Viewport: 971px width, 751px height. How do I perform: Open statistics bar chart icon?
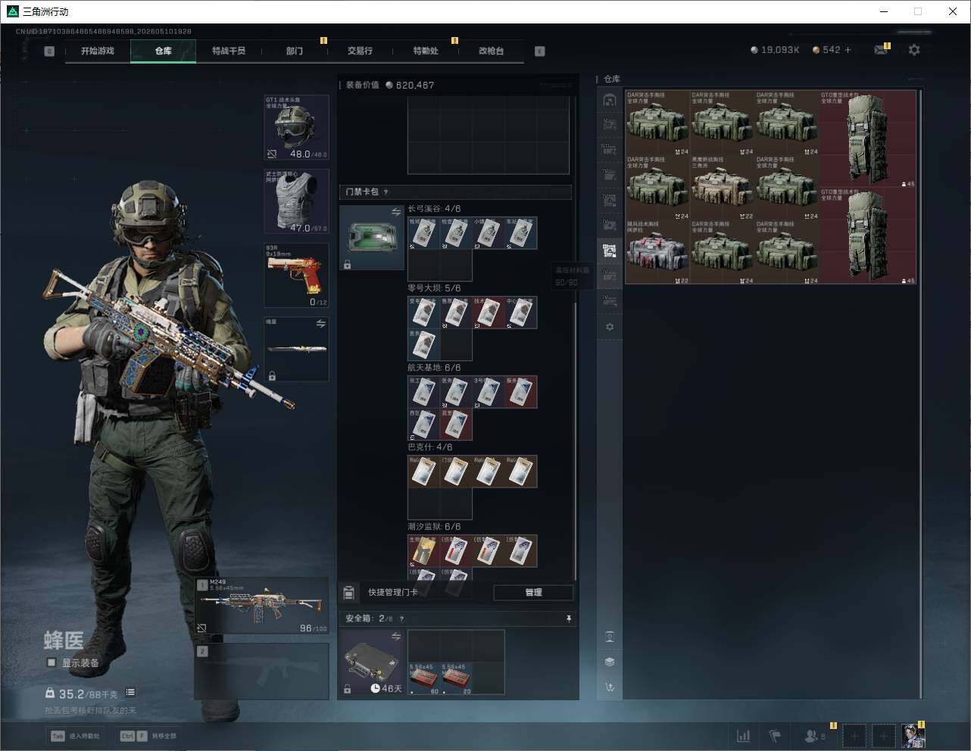tap(744, 736)
